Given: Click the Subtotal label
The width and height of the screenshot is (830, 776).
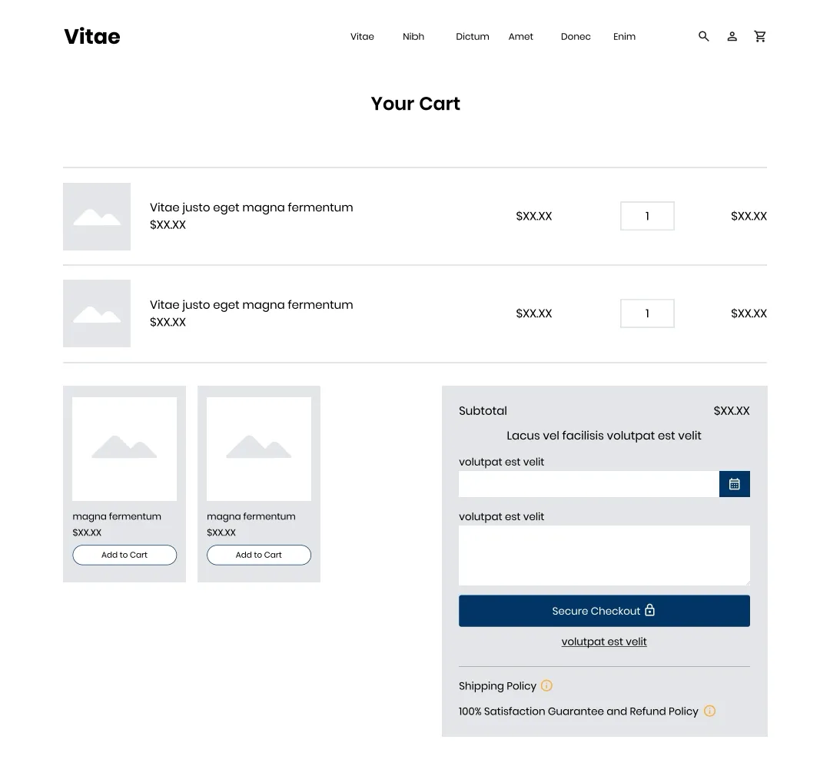Looking at the screenshot, I should [483, 411].
